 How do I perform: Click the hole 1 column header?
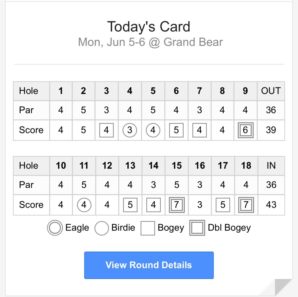click(x=61, y=91)
